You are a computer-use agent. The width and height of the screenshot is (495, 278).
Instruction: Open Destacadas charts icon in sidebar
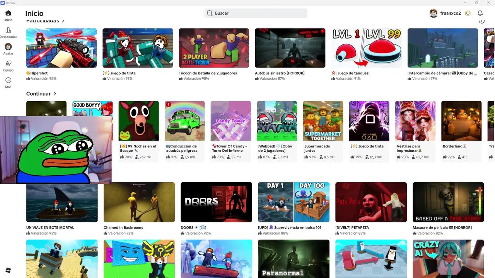click(8, 30)
